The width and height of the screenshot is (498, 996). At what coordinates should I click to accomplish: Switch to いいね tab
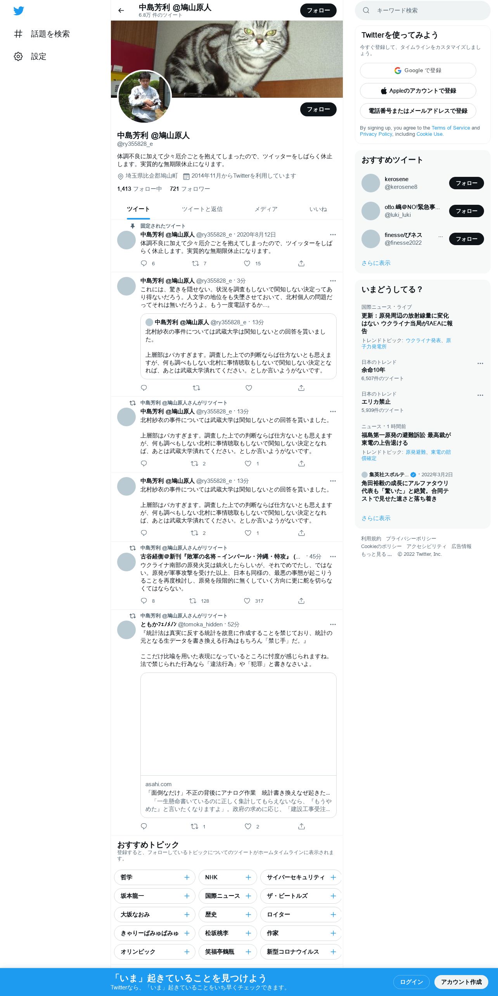pos(318,209)
